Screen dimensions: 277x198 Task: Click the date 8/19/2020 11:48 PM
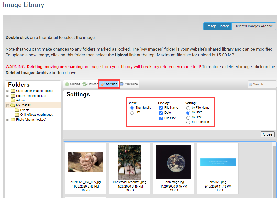tap(218, 186)
